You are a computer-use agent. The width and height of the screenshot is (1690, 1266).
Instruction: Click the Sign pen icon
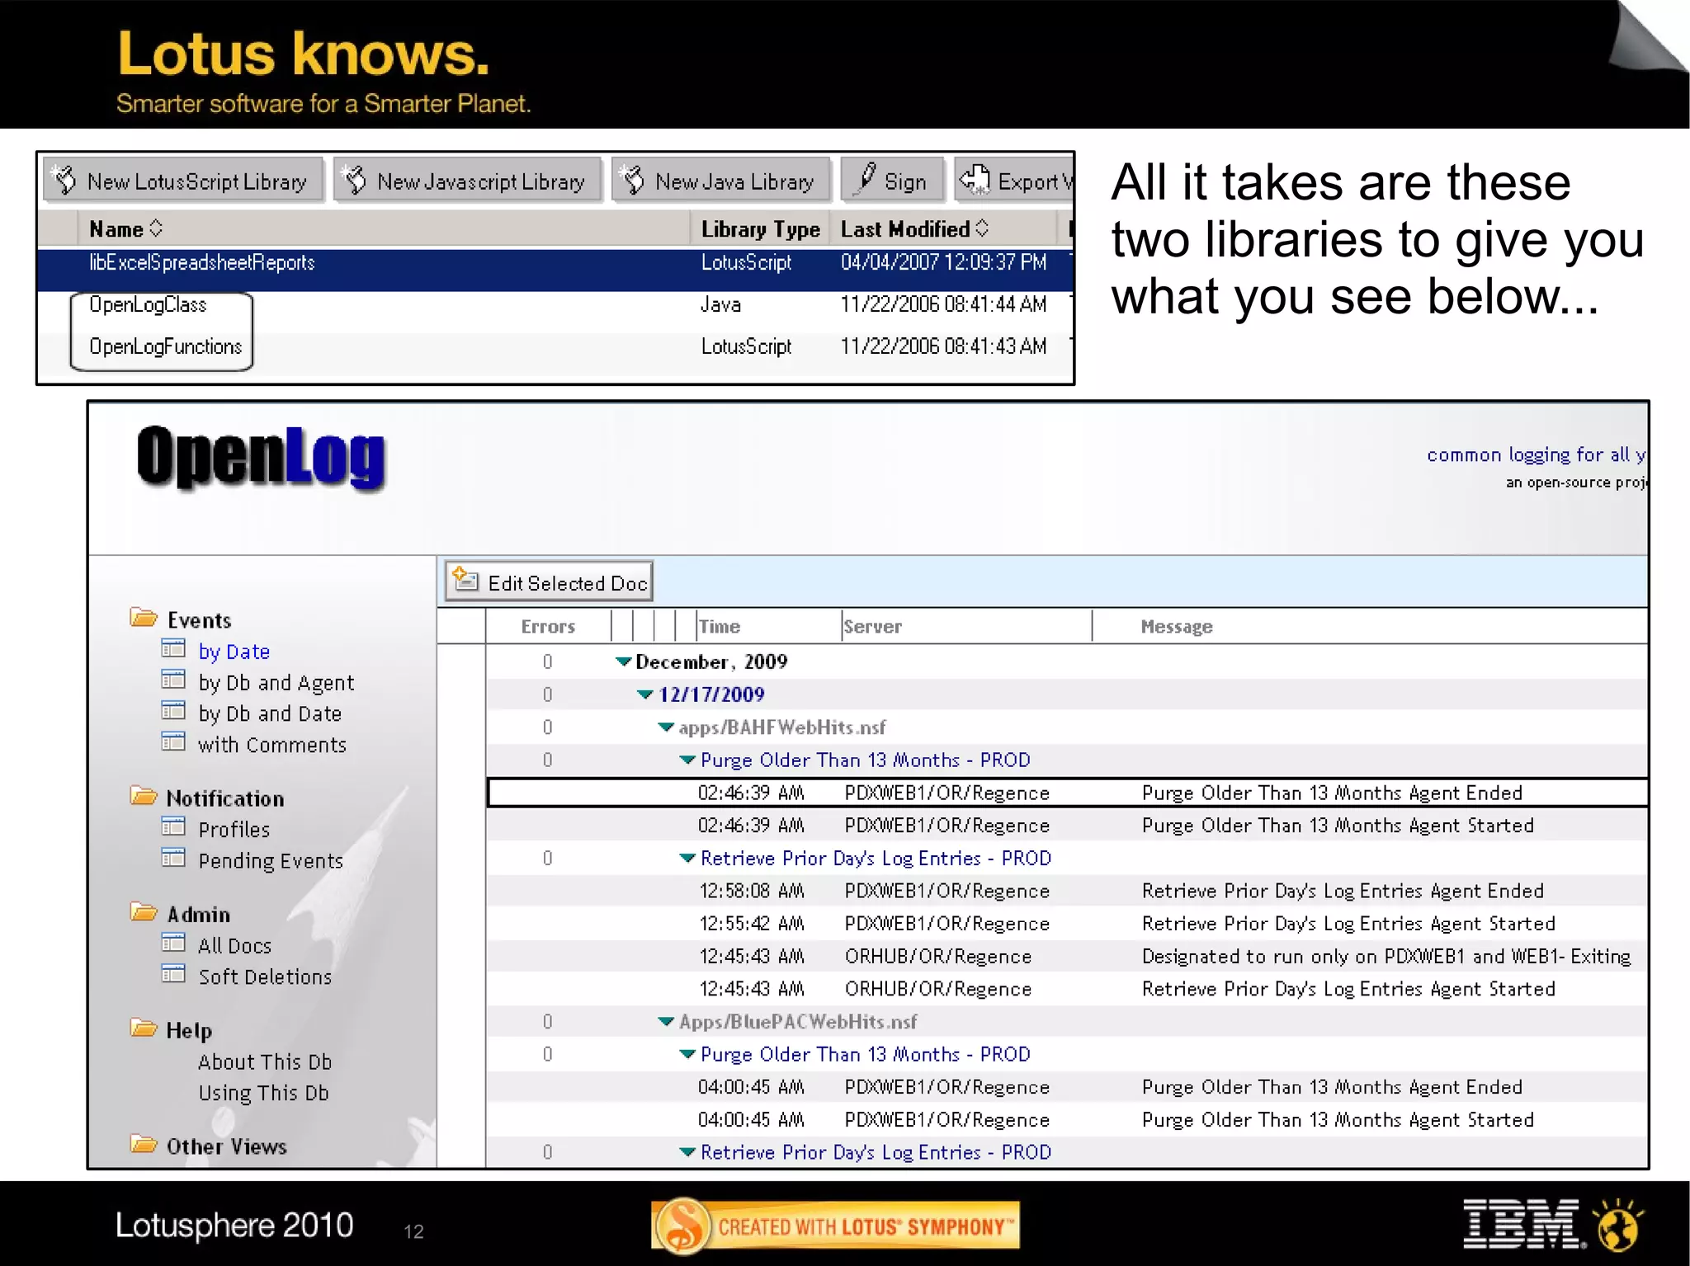coord(864,177)
